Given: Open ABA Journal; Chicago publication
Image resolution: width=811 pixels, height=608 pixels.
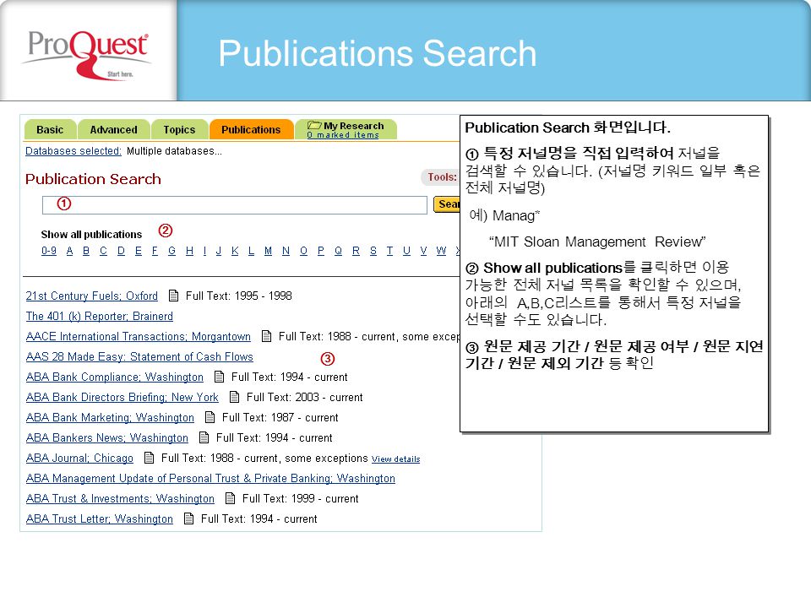Looking at the screenshot, I should tap(79, 458).
